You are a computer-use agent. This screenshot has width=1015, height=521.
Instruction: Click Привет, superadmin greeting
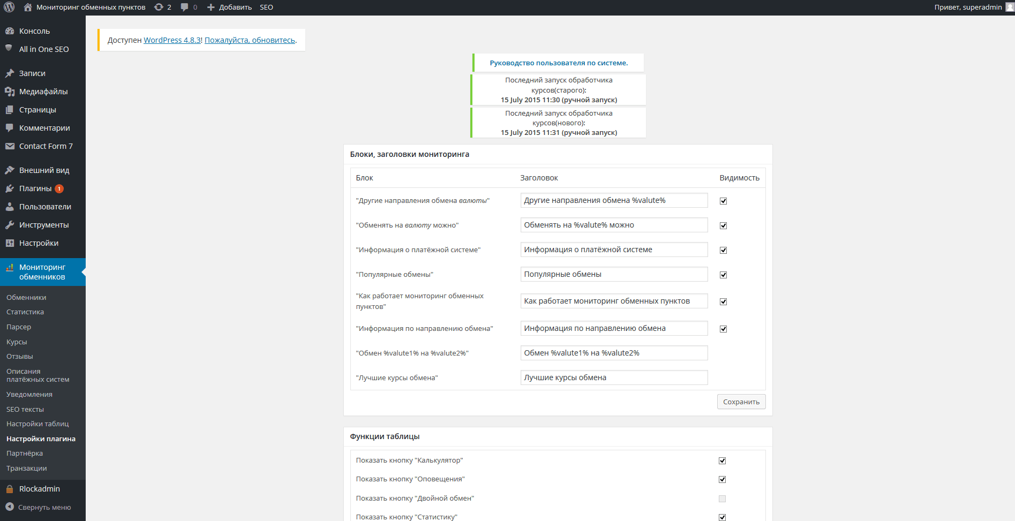(x=968, y=7)
